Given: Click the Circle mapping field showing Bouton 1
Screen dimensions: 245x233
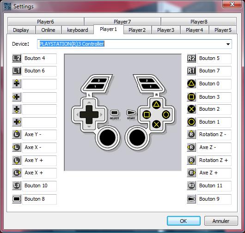Looking at the screenshot, I should (x=214, y=122).
